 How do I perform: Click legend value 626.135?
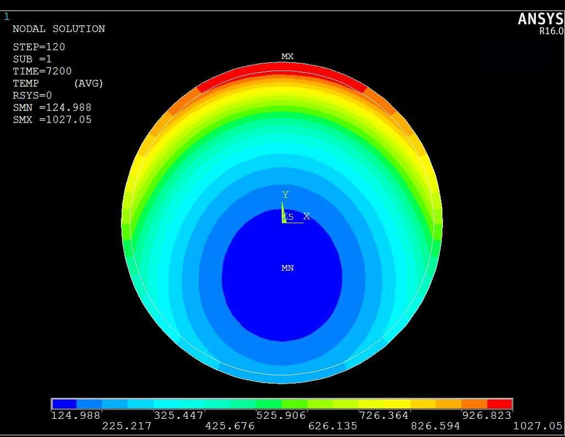point(333,426)
